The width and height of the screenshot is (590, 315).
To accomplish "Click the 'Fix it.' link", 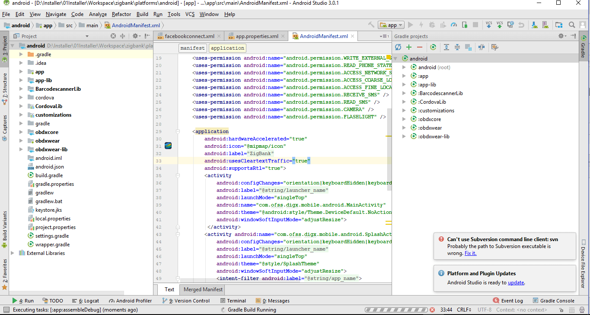I will 470,253.
